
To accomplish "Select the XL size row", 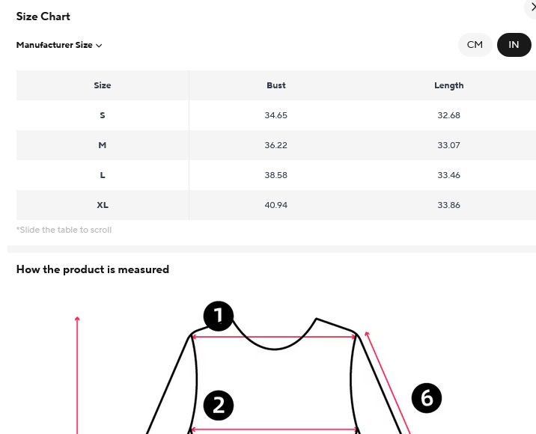I will [103, 205].
